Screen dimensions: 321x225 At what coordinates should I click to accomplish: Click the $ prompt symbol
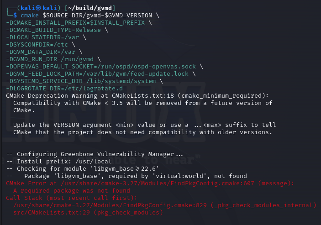(15, 16)
